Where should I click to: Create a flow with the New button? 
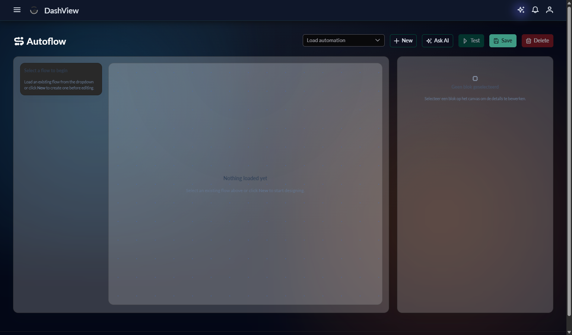tap(403, 41)
